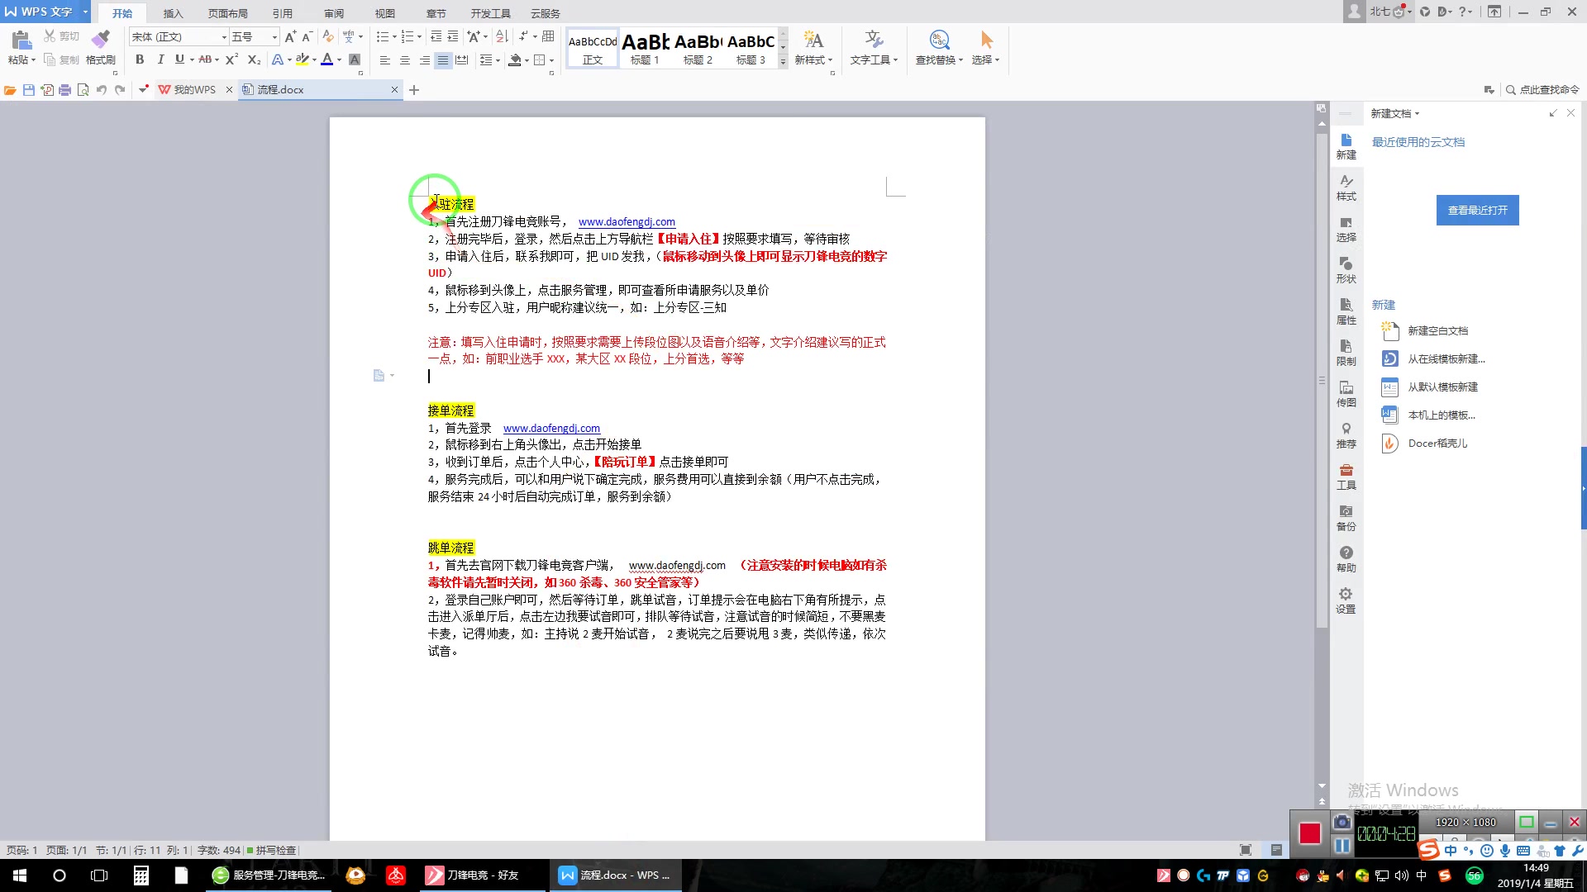Switch to the 插入 ribbon tab
Screen dimensions: 1587x892
tap(173, 13)
